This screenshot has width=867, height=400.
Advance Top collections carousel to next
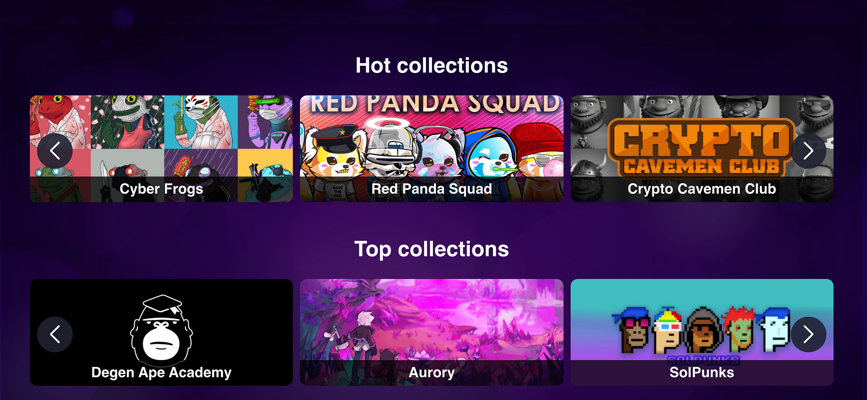tap(809, 335)
